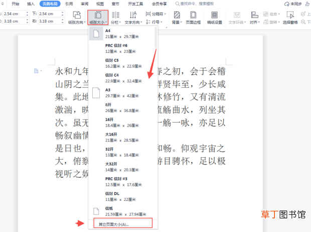Choose 信纸 21.59厘米 x 27.94厘米 size
Image resolution: width=311 pixels, height=232 pixels.
tap(121, 211)
